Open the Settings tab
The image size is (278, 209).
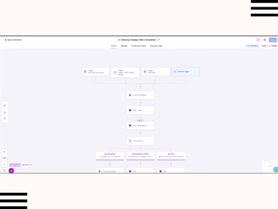pyautogui.click(x=124, y=46)
